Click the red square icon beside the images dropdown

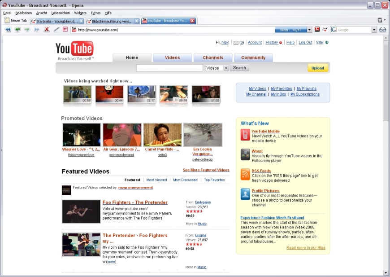(317, 30)
